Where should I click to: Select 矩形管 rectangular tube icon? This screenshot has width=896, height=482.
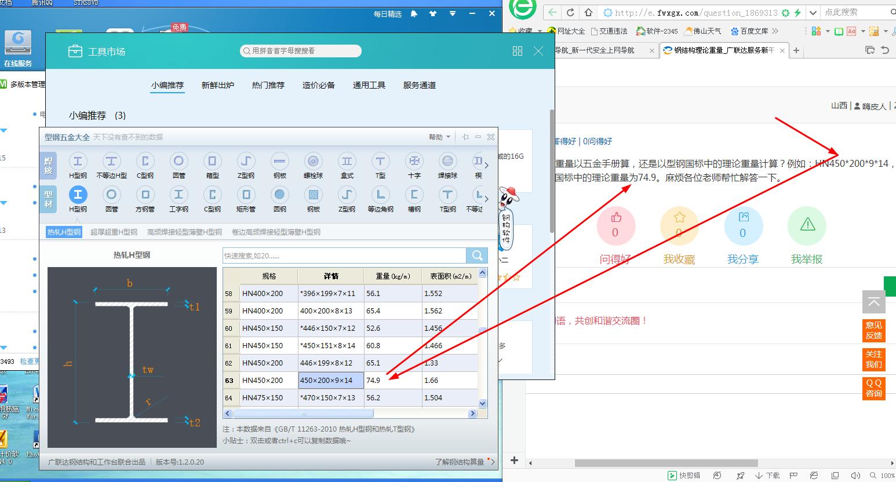tap(246, 195)
